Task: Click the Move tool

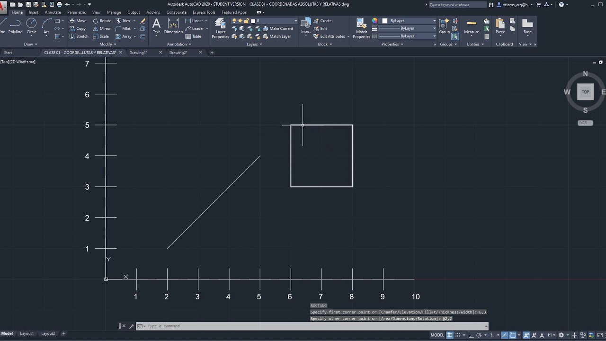Action: pyautogui.click(x=78, y=21)
